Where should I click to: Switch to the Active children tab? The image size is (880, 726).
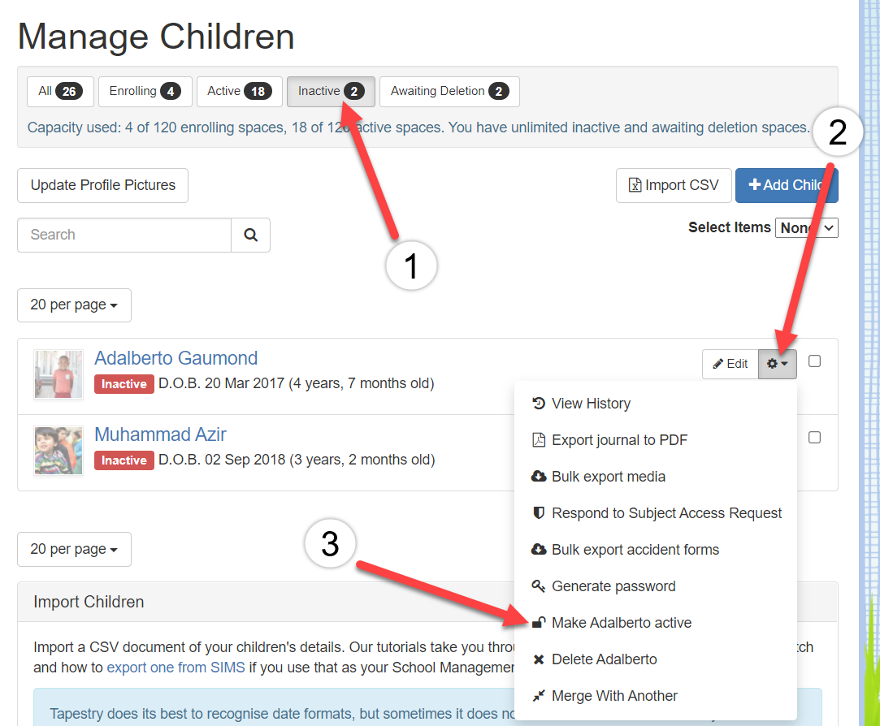239,92
